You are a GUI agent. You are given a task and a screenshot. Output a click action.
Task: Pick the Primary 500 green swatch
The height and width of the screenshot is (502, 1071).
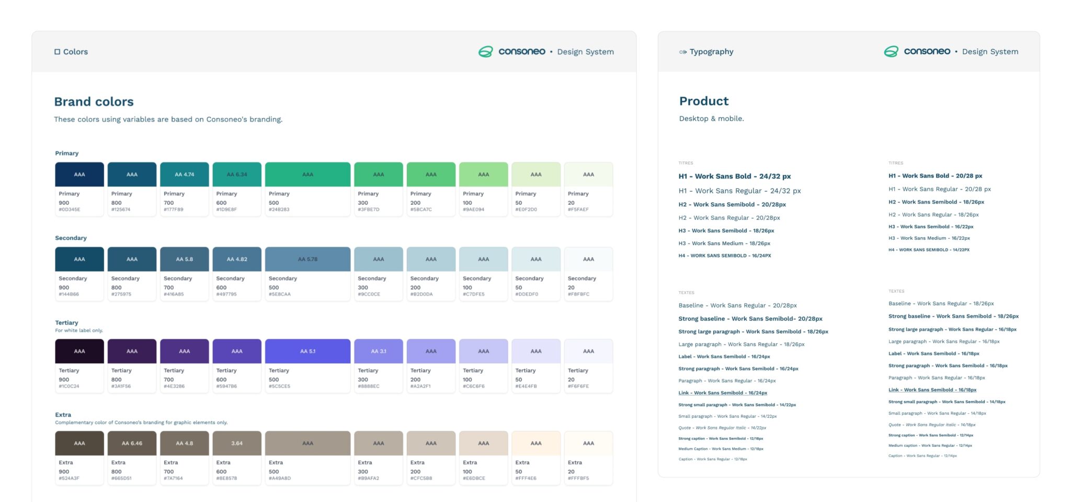pyautogui.click(x=307, y=174)
